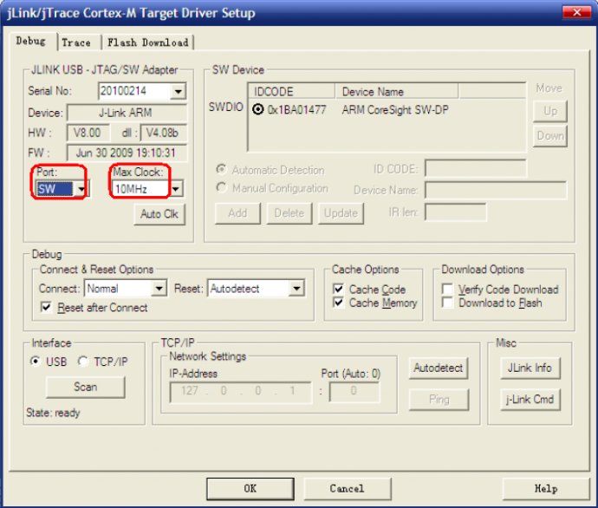Open the Help button
Viewport: 598px width, 508px height.
[x=546, y=489]
